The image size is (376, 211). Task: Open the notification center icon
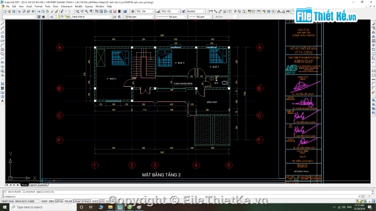tap(370, 207)
